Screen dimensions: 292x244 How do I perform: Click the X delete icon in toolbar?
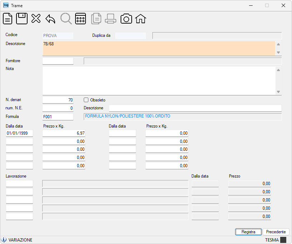[x=36, y=19]
